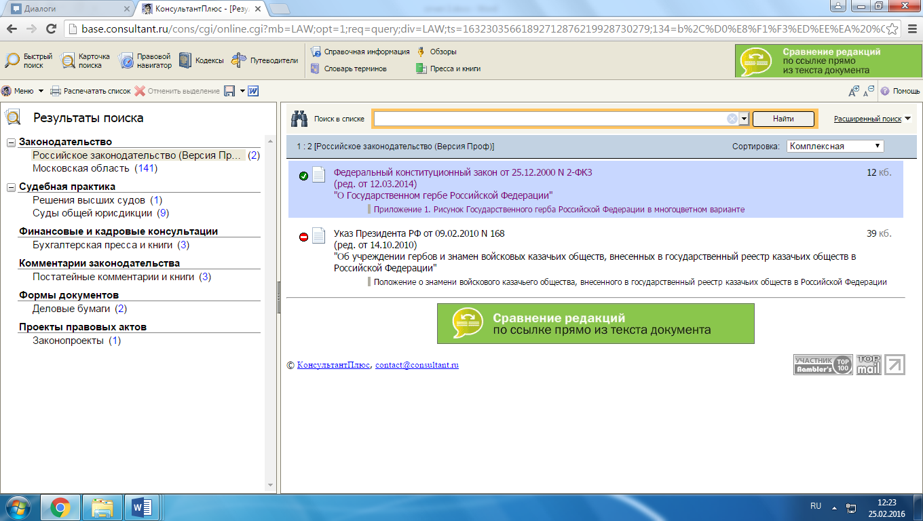This screenshot has height=521, width=923.
Task: Click document icon of Указ Президента
Action: [319, 235]
